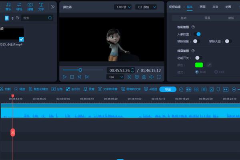Viewport: 240px width, 160px height.
Task: Open the 1.00 倍 playback speed dropdown
Action: coord(123,7)
